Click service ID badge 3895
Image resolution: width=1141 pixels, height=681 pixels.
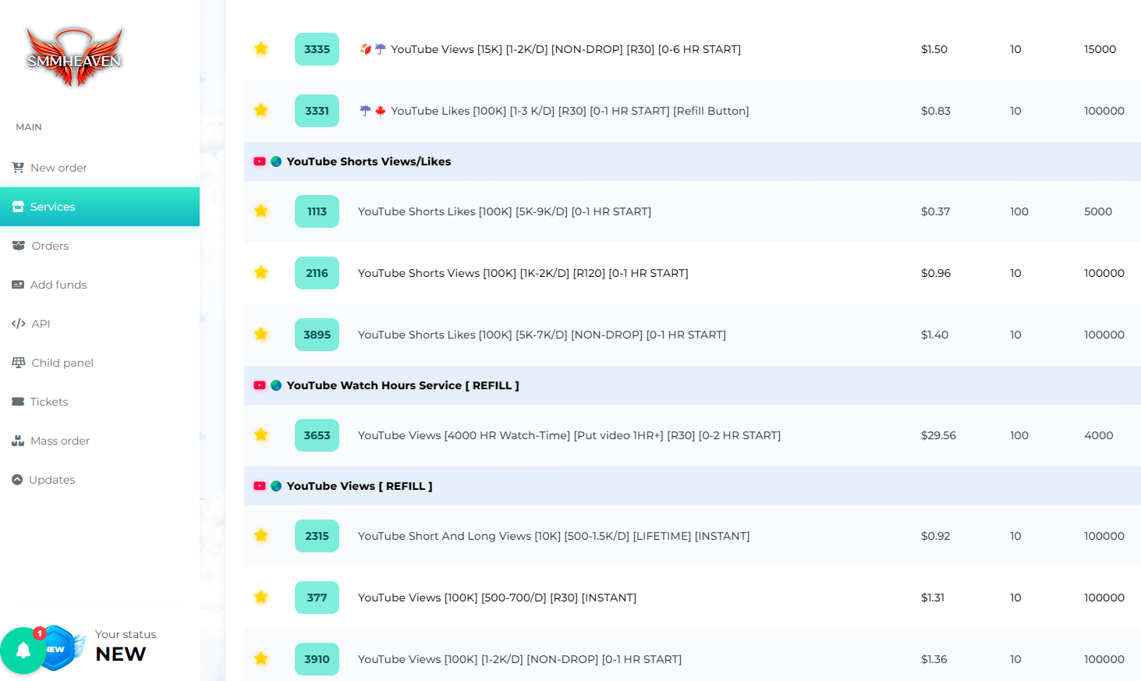(317, 335)
